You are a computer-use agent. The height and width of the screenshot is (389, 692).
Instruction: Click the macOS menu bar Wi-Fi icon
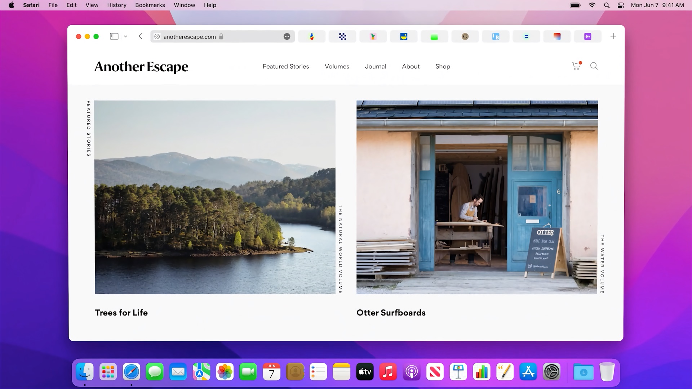593,5
